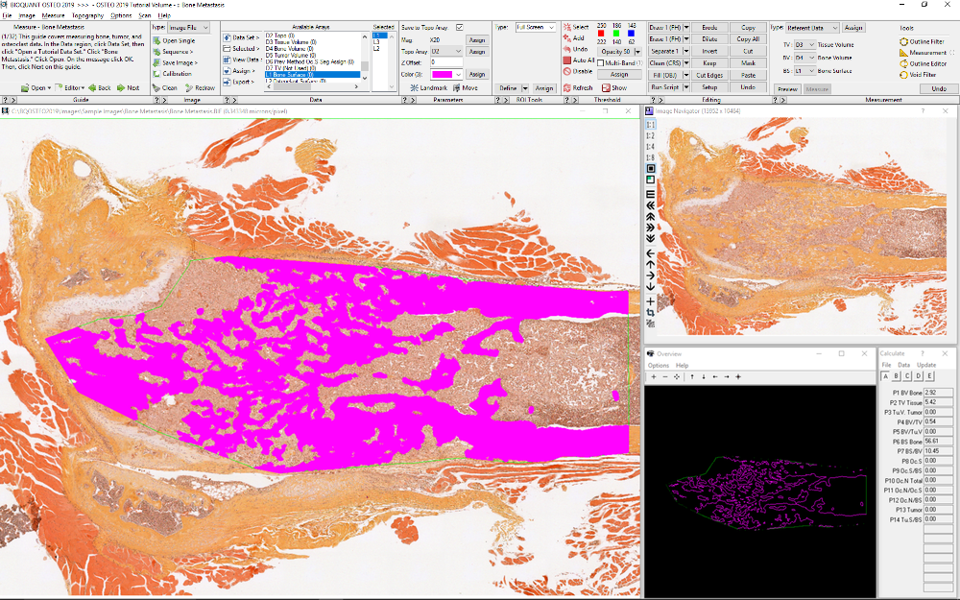Click the Add threshold icon
This screenshot has height=600, width=960.
coord(567,38)
